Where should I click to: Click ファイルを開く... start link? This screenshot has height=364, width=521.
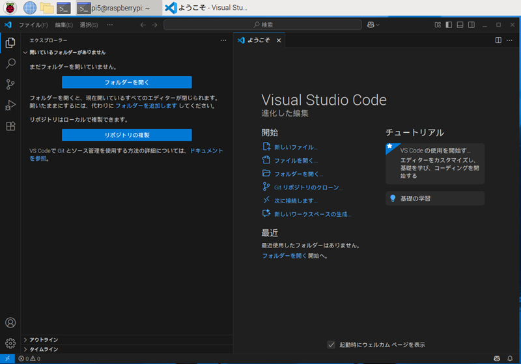coord(296,161)
